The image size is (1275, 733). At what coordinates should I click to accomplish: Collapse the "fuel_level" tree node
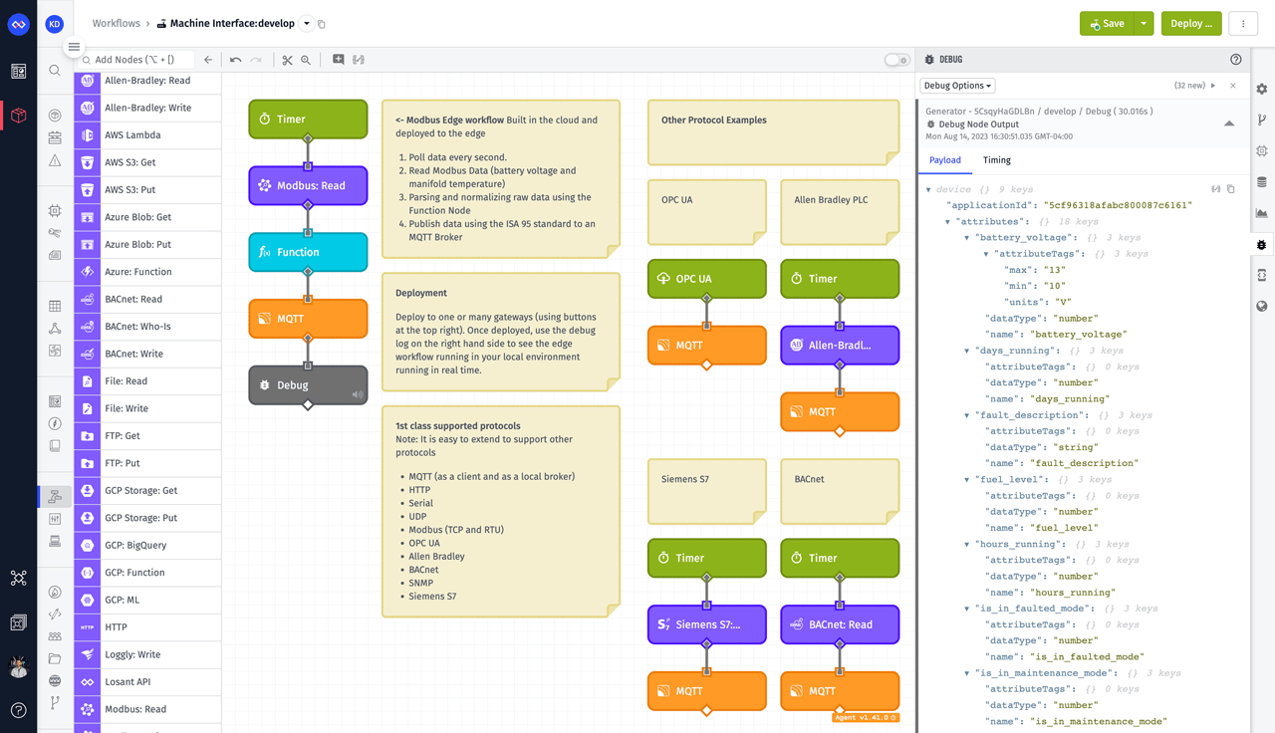[x=966, y=479]
